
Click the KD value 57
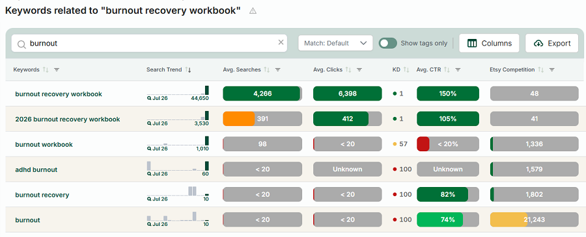(403, 144)
